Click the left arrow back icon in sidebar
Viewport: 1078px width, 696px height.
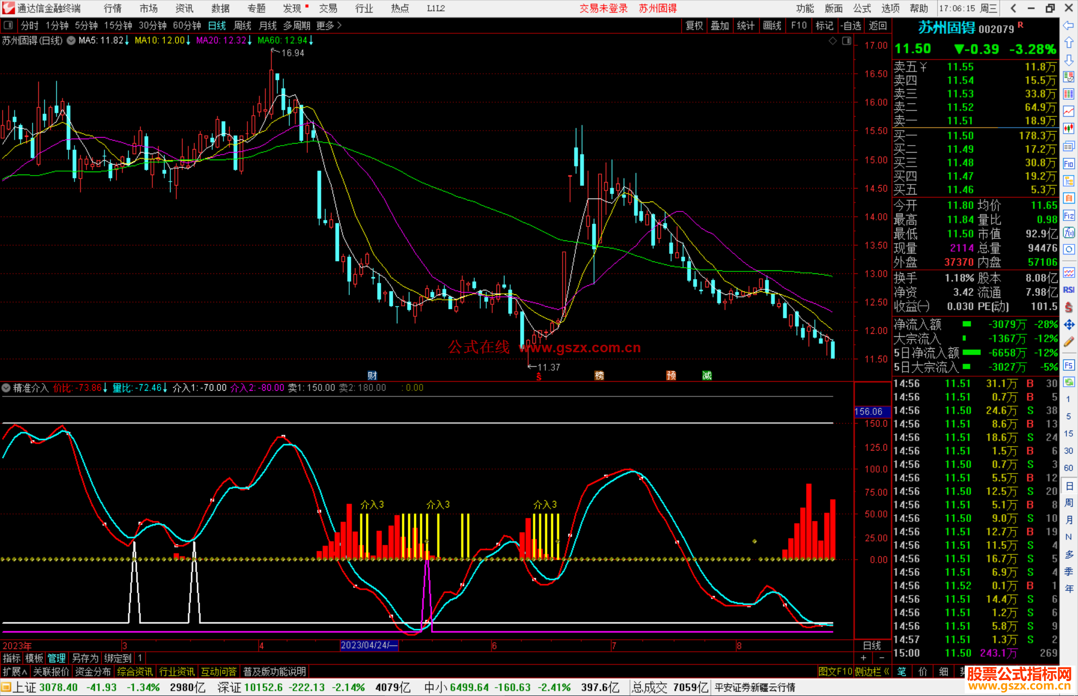coord(1069,25)
